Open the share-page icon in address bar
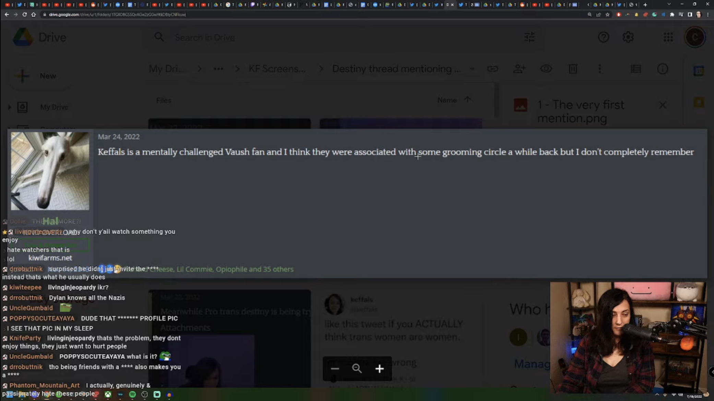The image size is (714, 401). (x=598, y=14)
